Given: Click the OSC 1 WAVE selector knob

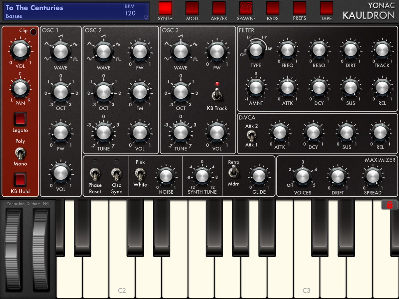Looking at the screenshot, I should 61,51.
